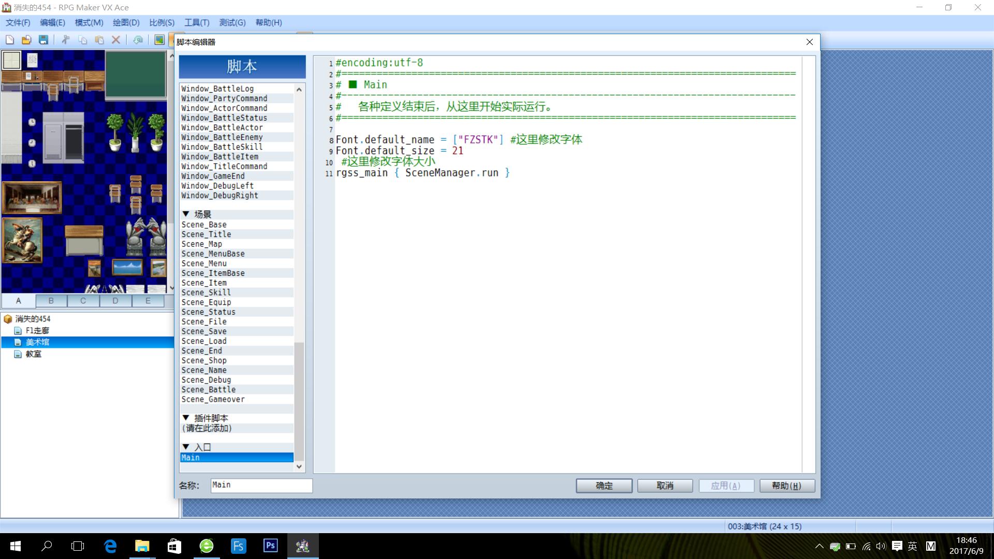Click the New Project toolbar icon
This screenshot has height=559, width=994.
pos(10,40)
